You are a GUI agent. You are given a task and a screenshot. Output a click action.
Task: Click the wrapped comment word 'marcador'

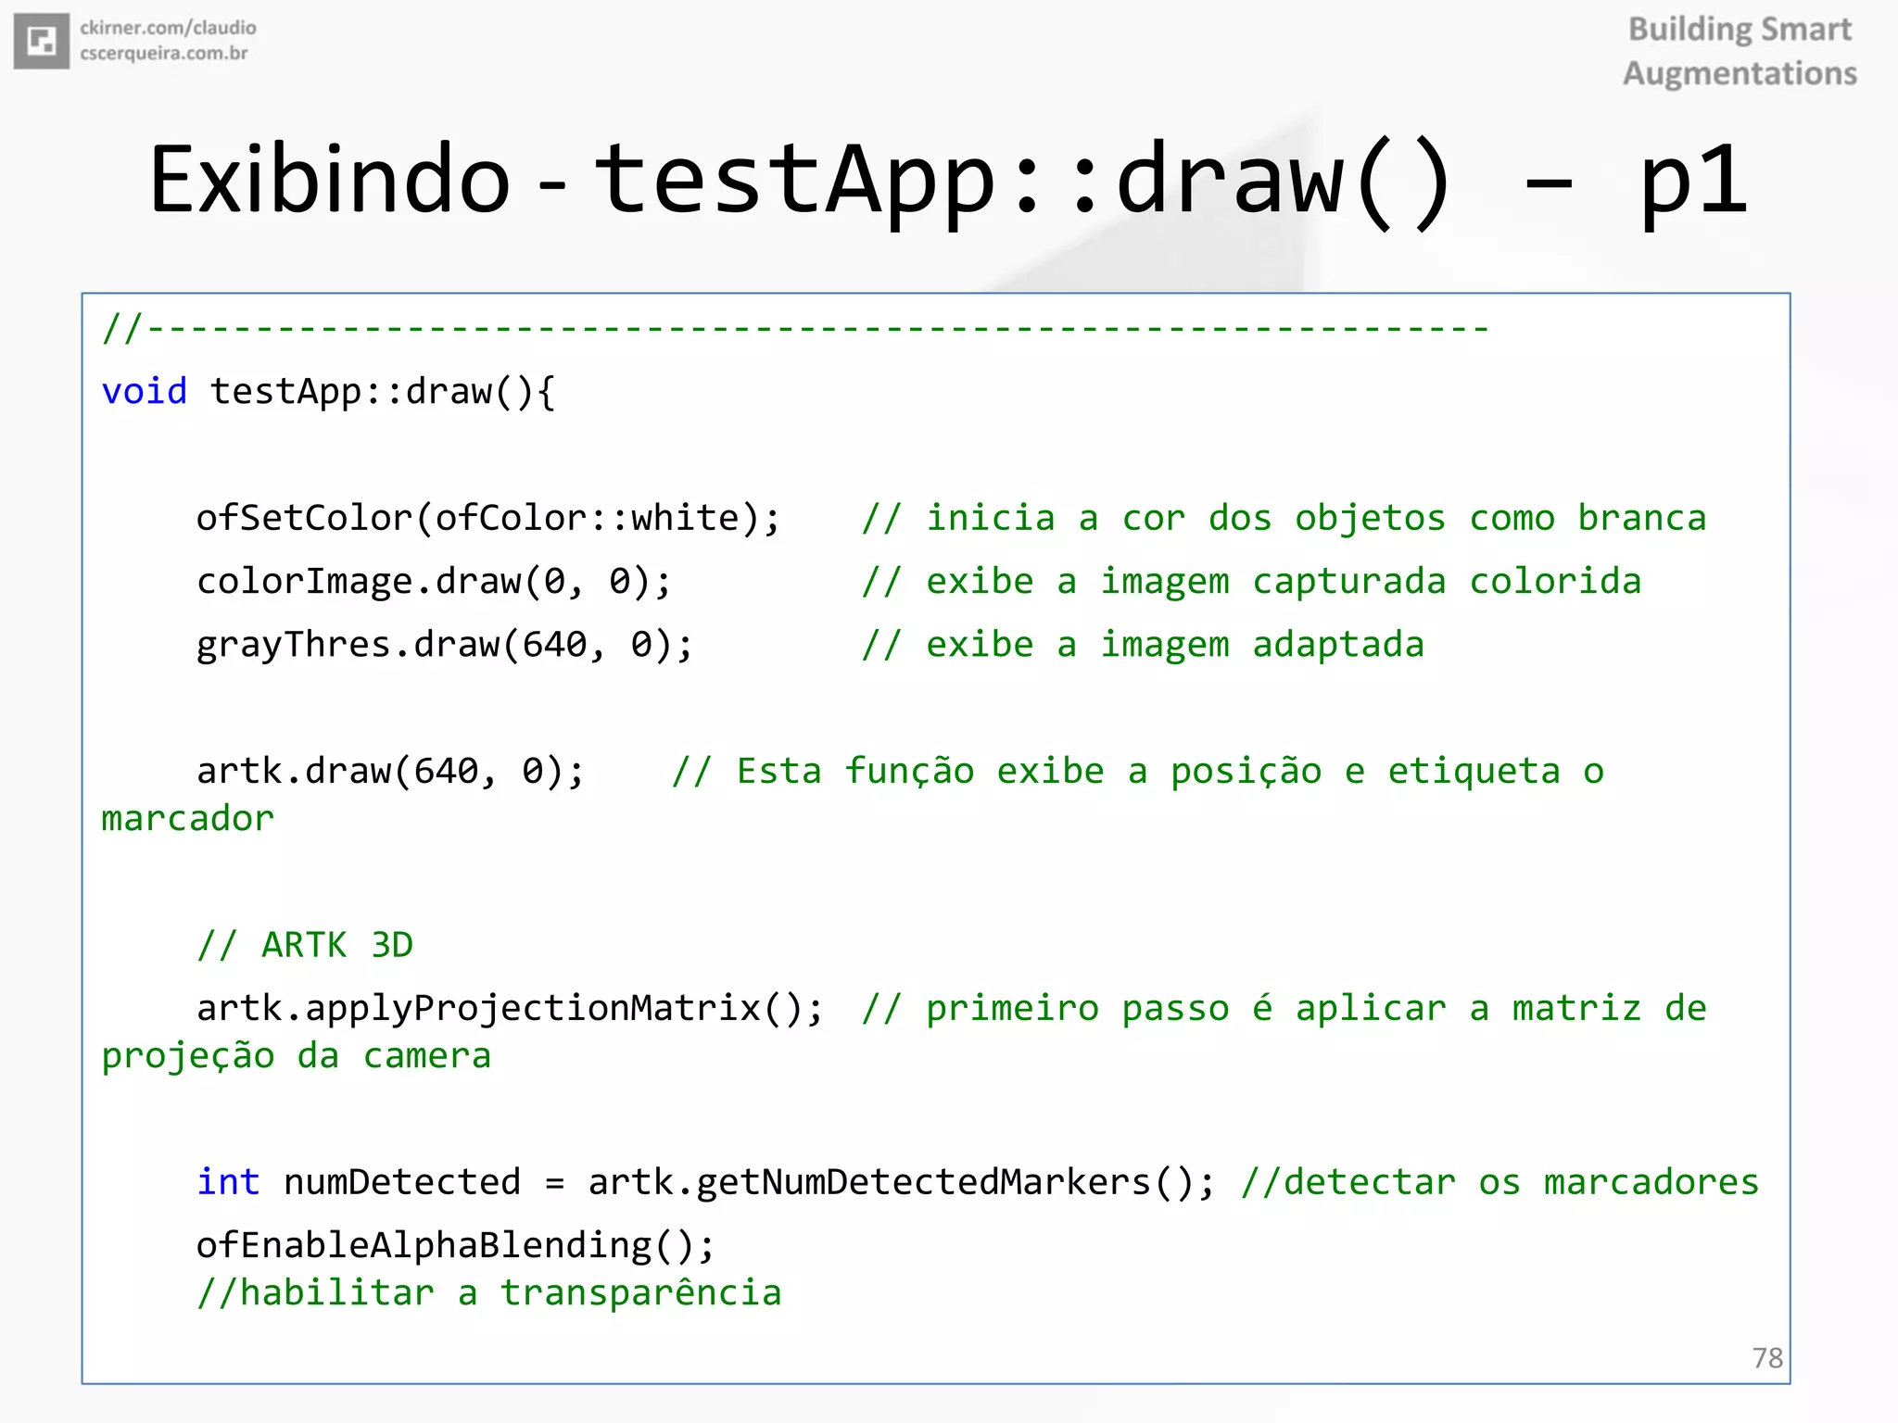click(188, 819)
